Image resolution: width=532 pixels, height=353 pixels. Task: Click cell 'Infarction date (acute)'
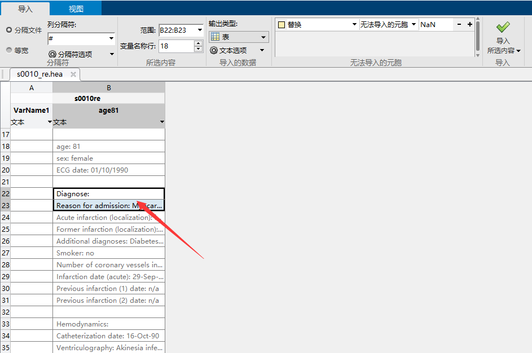point(108,277)
